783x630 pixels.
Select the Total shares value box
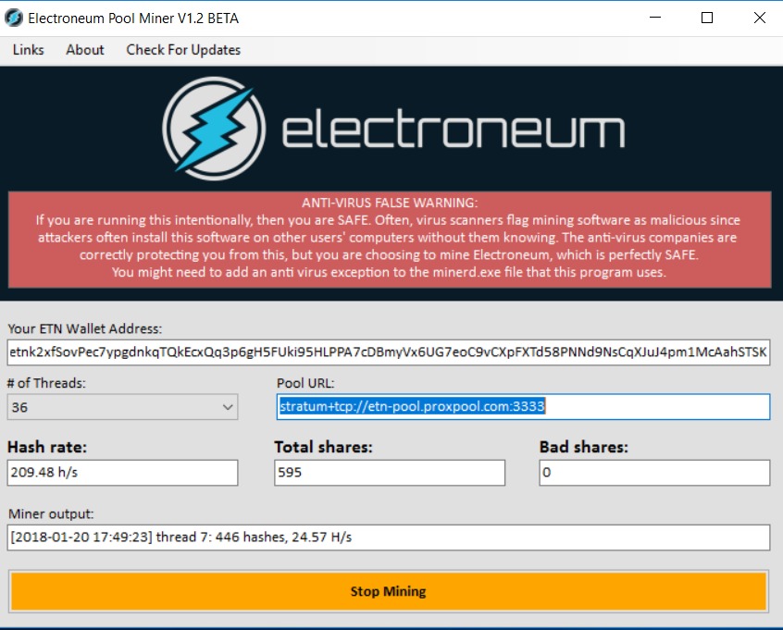[x=390, y=473]
